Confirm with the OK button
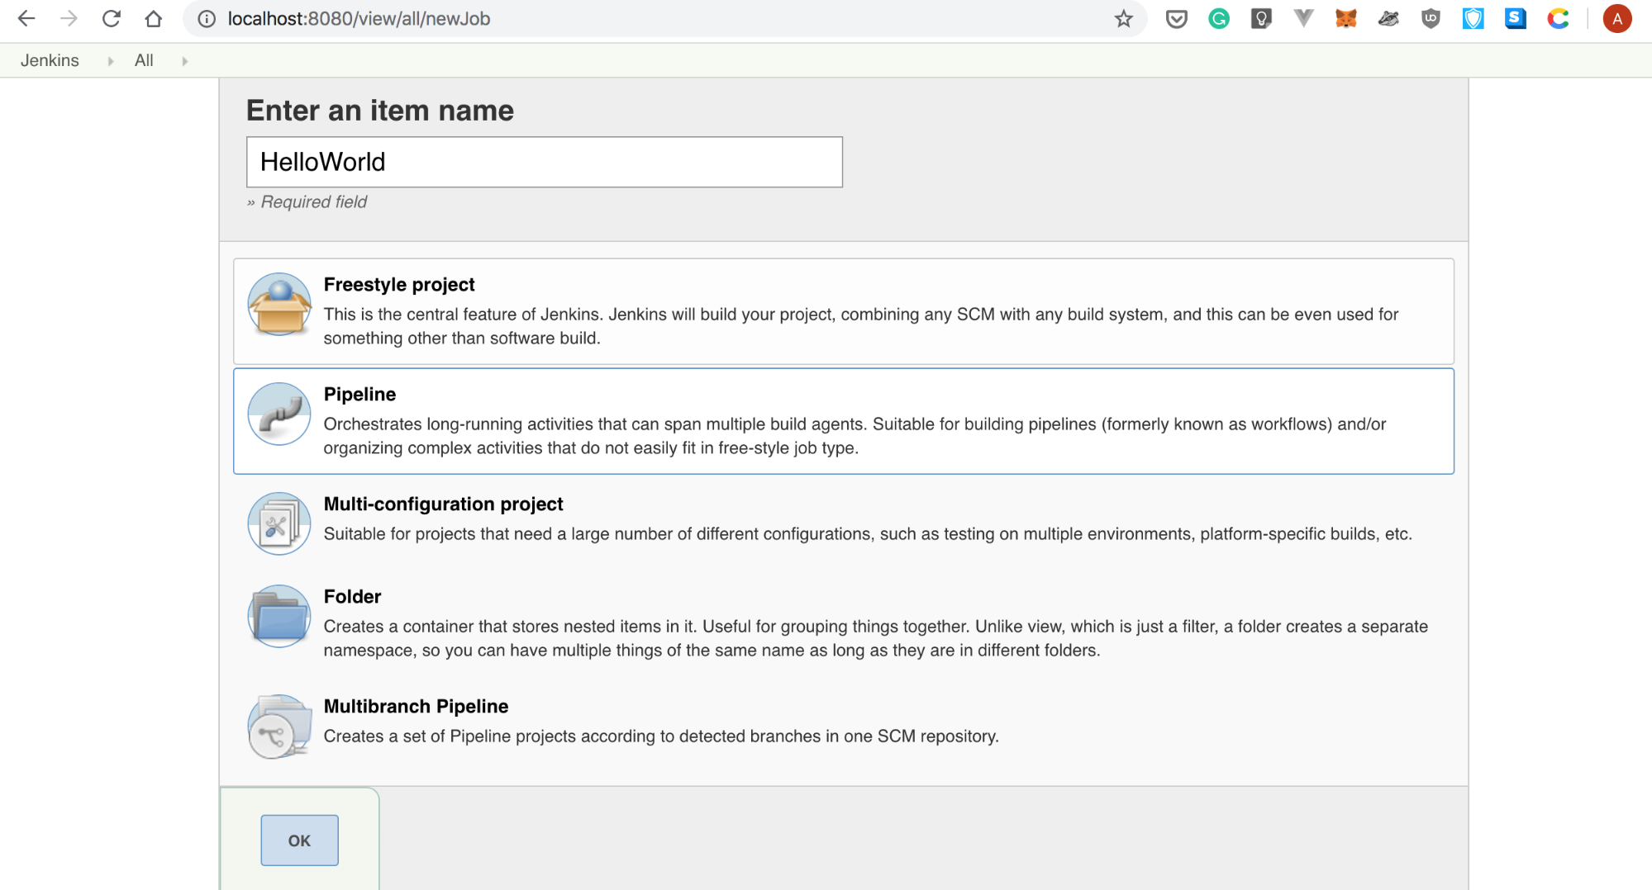This screenshot has height=890, width=1652. 299,840
